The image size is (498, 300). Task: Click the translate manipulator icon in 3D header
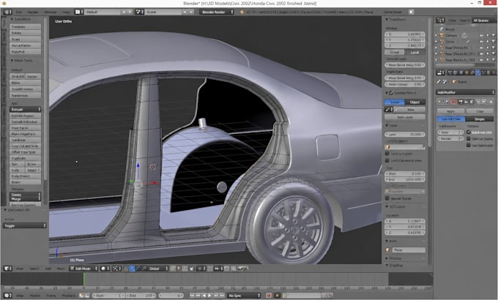[x=133, y=269]
